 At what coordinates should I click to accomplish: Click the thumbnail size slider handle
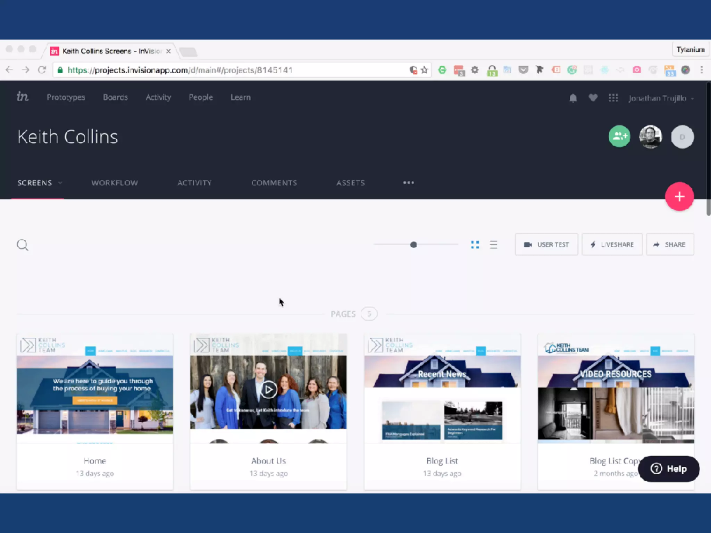pos(413,245)
